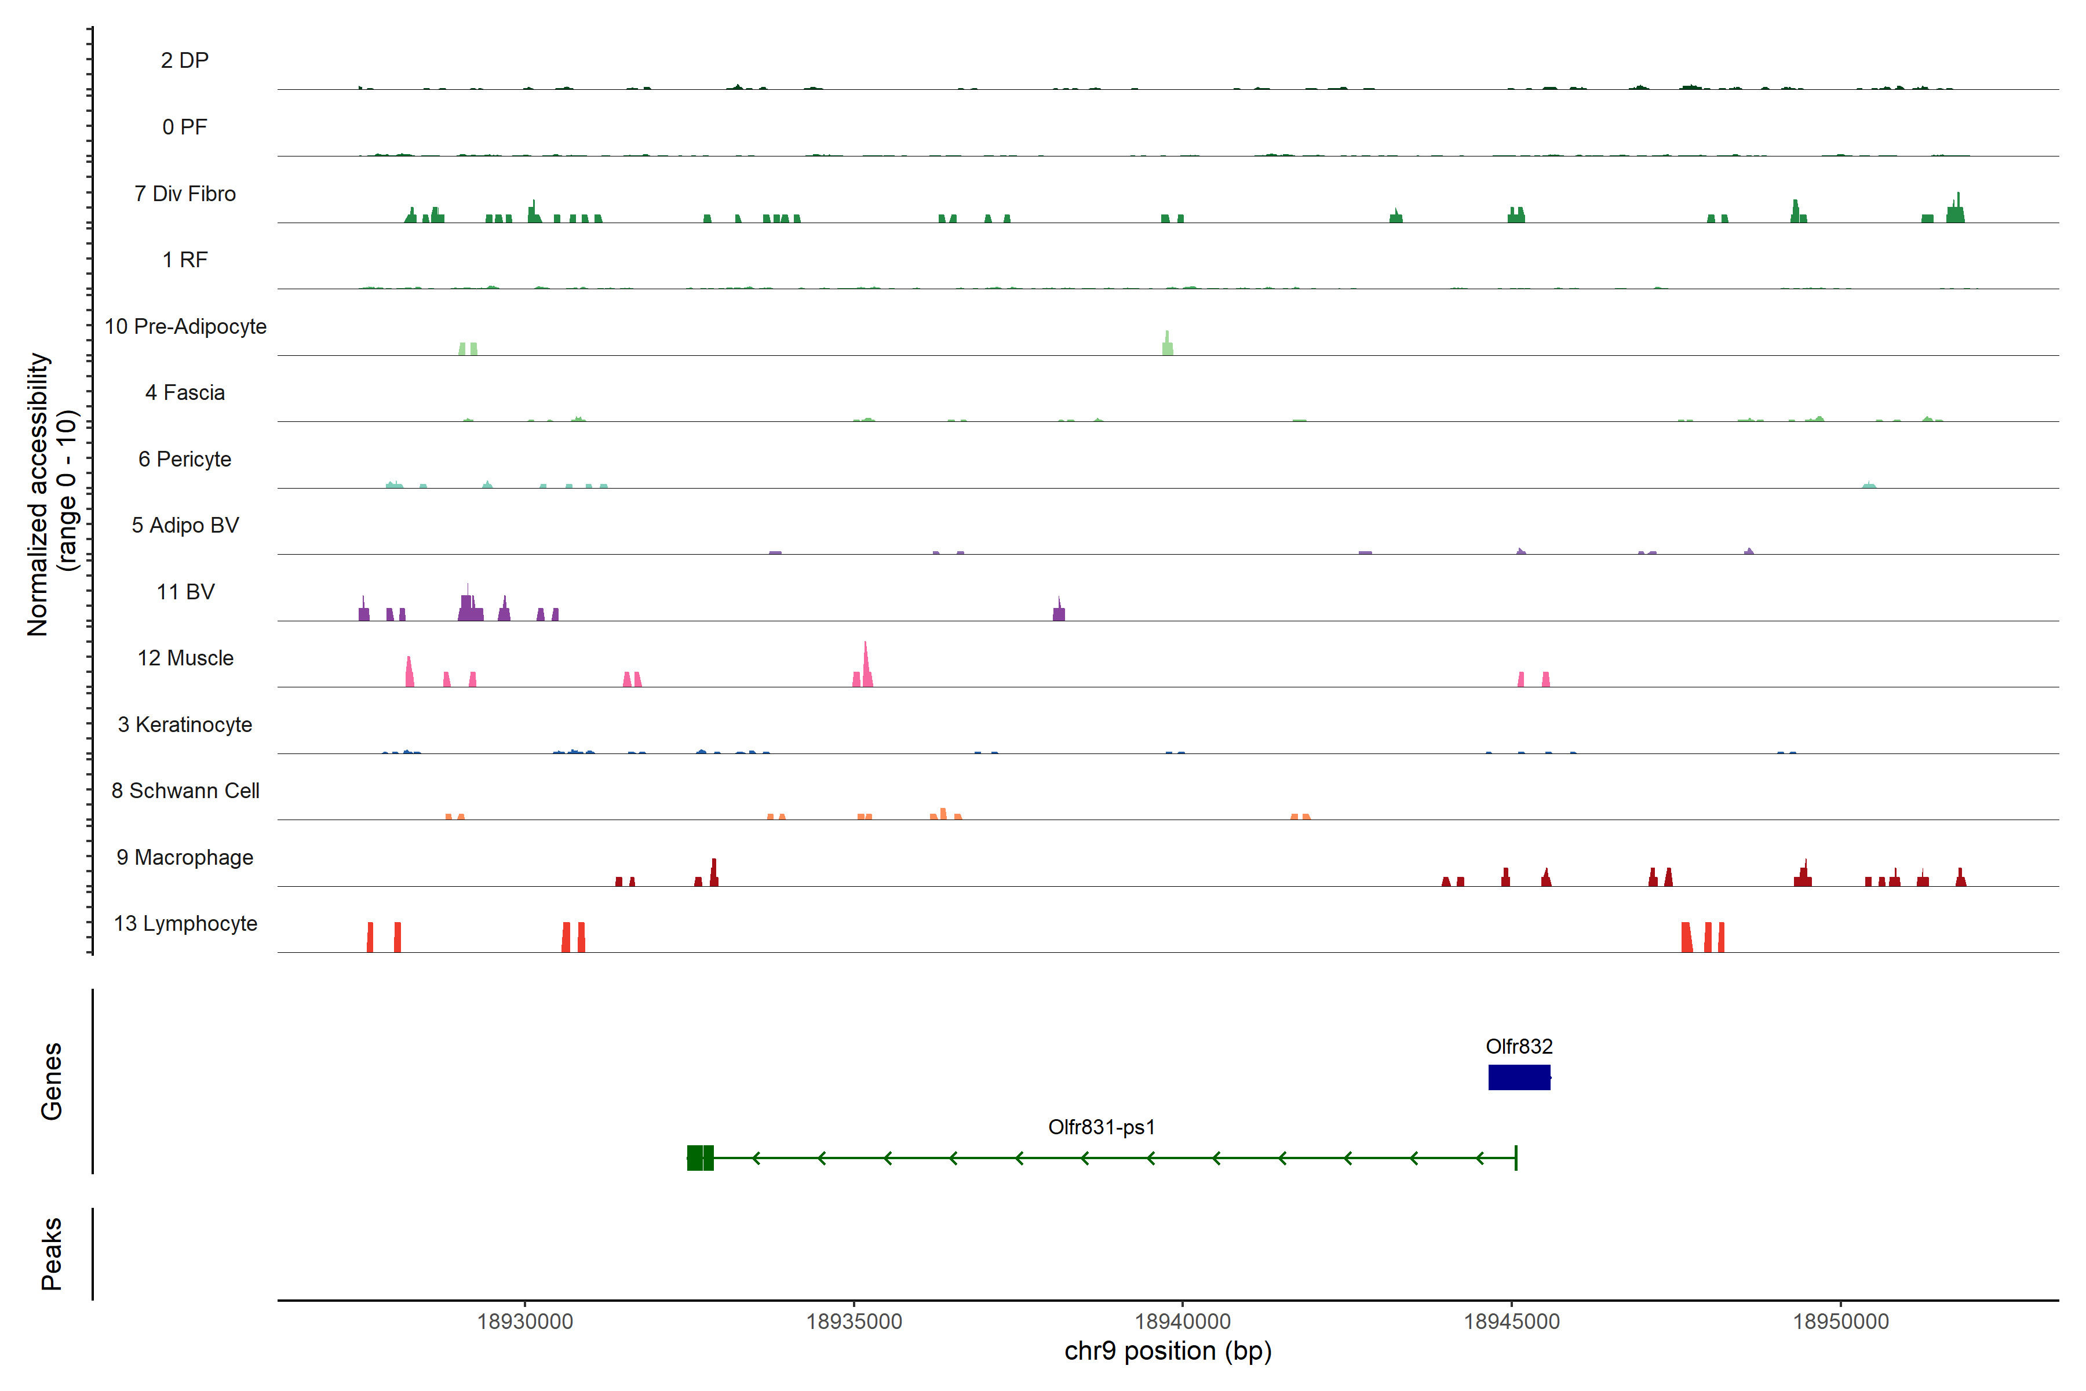This screenshot has width=2086, height=1391.
Task: Select the 9 Macrophage track label
Action: point(184,857)
